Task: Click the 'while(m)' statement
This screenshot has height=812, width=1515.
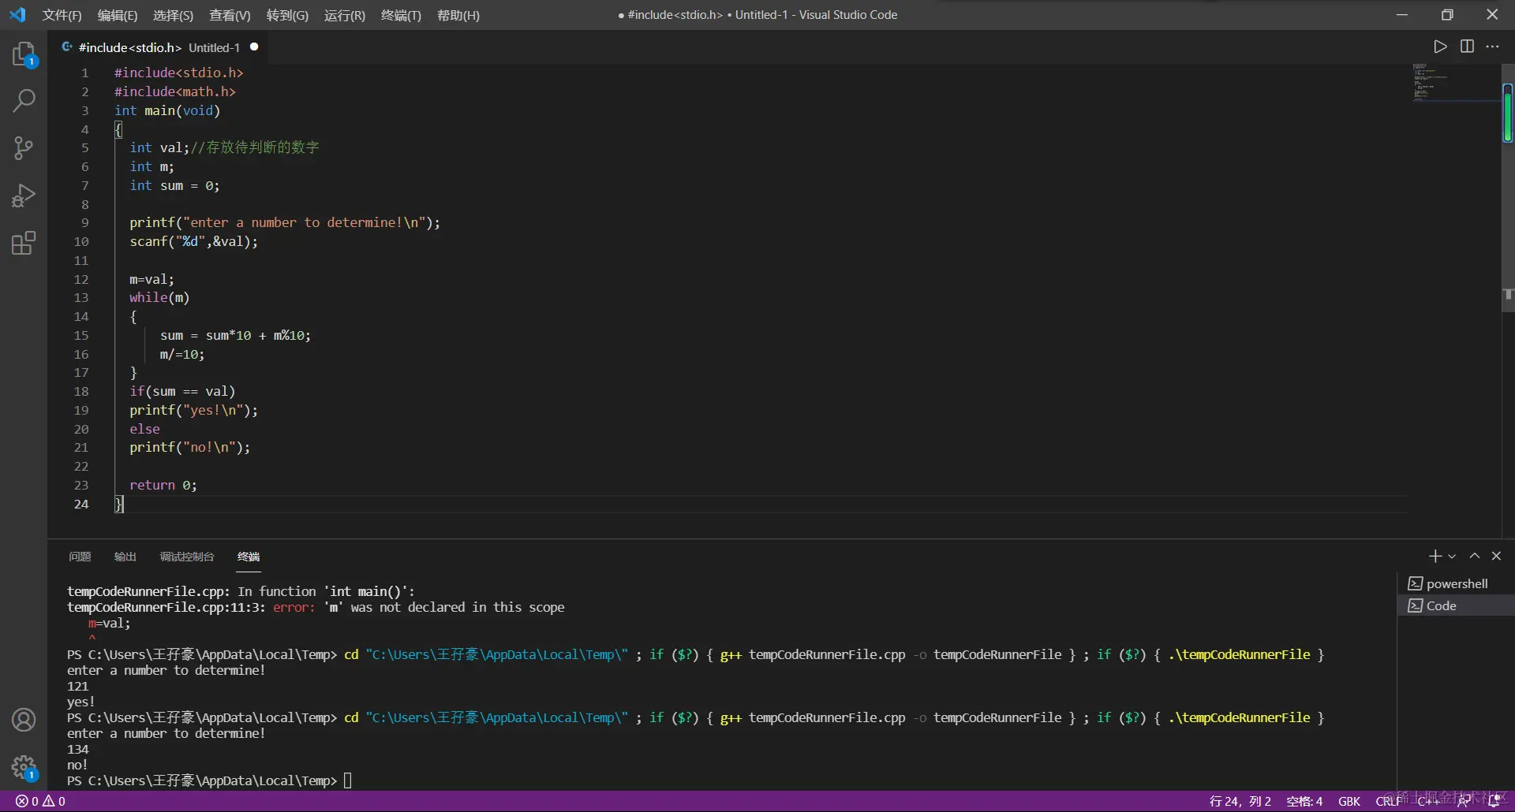Action: pyautogui.click(x=160, y=297)
